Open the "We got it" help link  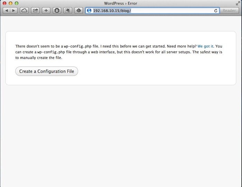(205, 46)
